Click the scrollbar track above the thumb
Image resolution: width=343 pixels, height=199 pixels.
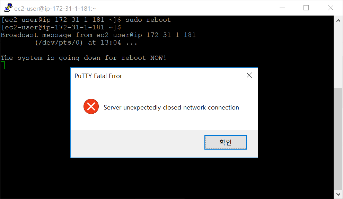pos(338,57)
